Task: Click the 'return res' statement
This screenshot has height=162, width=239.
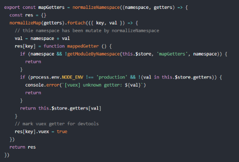Action: (23, 147)
